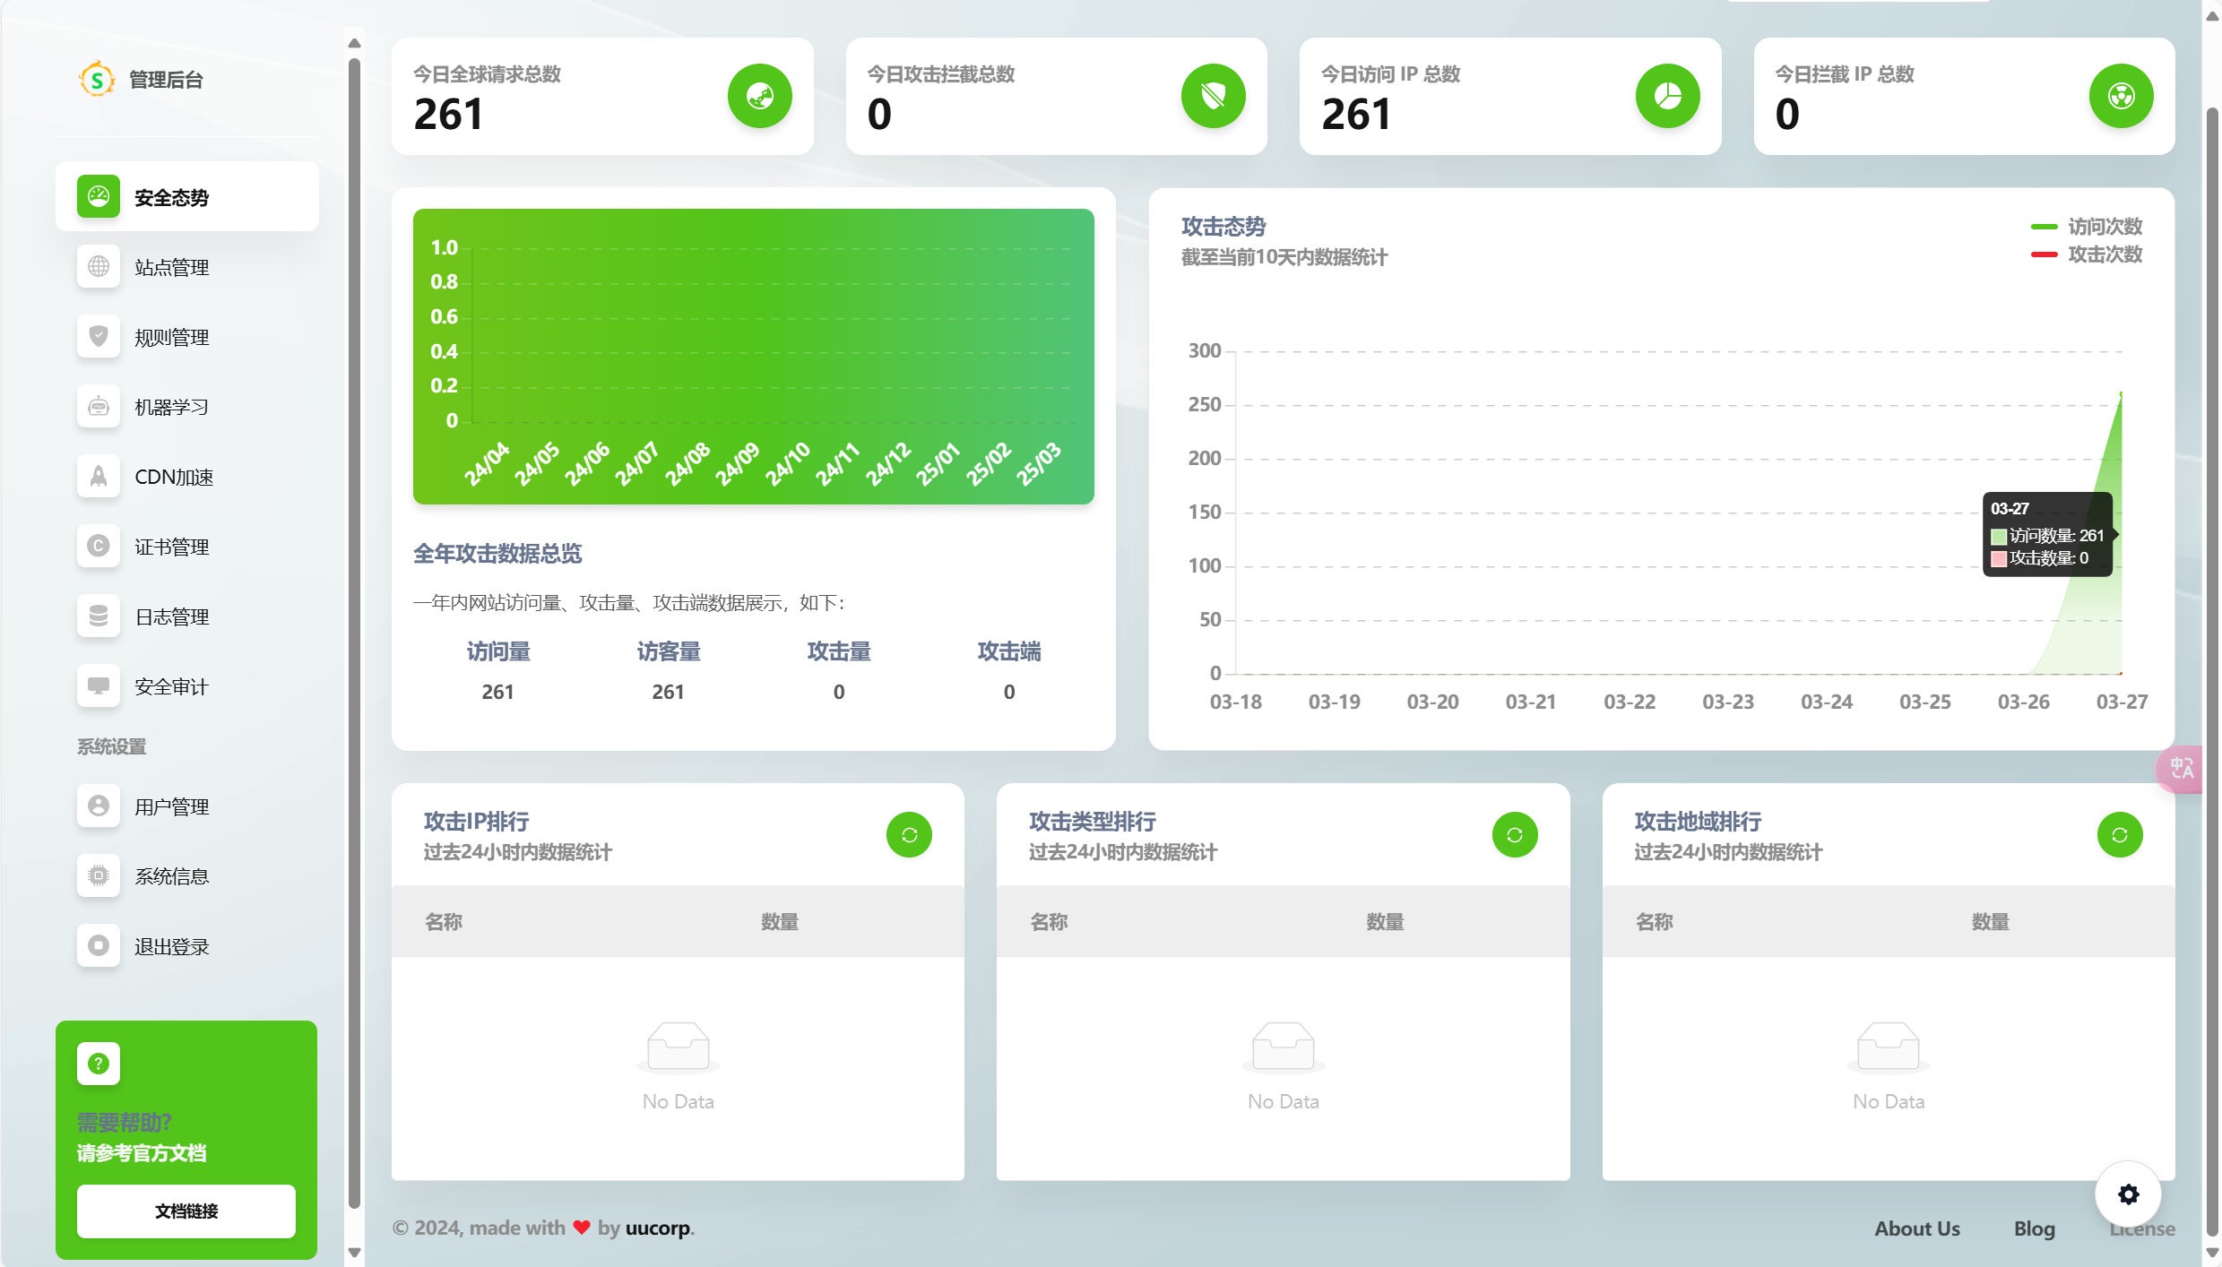Image resolution: width=2222 pixels, height=1267 pixels.
Task: Click the main page scrollbar thumb
Action: pyautogui.click(x=2212, y=670)
